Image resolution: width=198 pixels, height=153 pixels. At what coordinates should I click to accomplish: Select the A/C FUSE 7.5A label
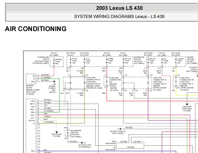166,61
